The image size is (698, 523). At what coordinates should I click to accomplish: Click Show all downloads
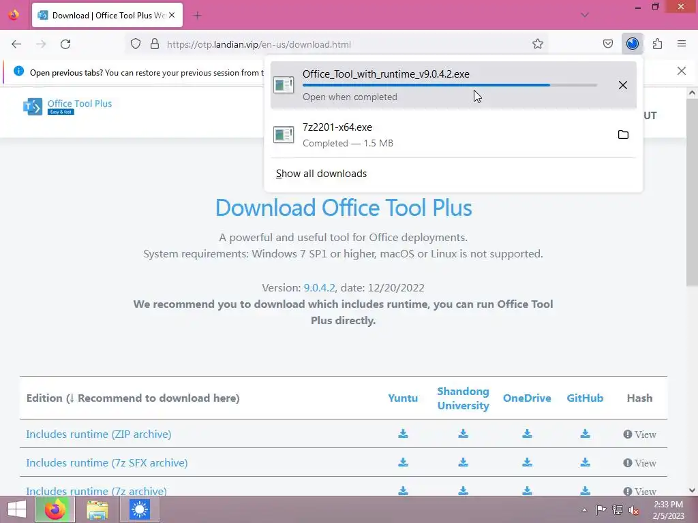321,174
